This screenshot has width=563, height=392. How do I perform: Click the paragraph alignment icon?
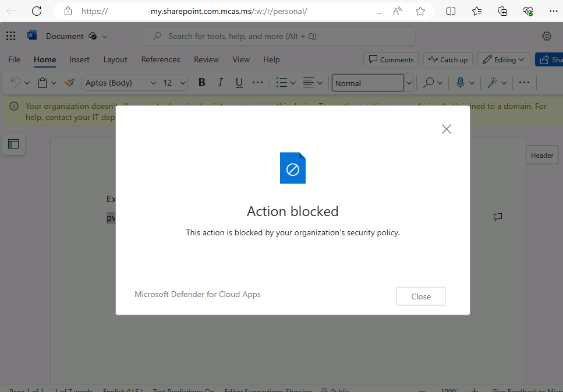pyautogui.click(x=308, y=83)
